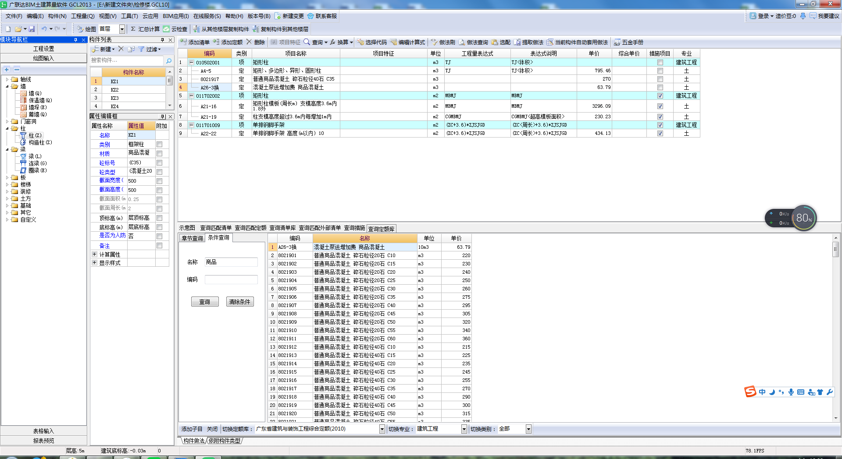Open 做法查询 tool
Viewport: 842px width, 459px height.
click(474, 42)
